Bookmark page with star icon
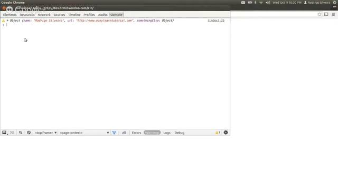The image size is (338, 190). coord(320,14)
